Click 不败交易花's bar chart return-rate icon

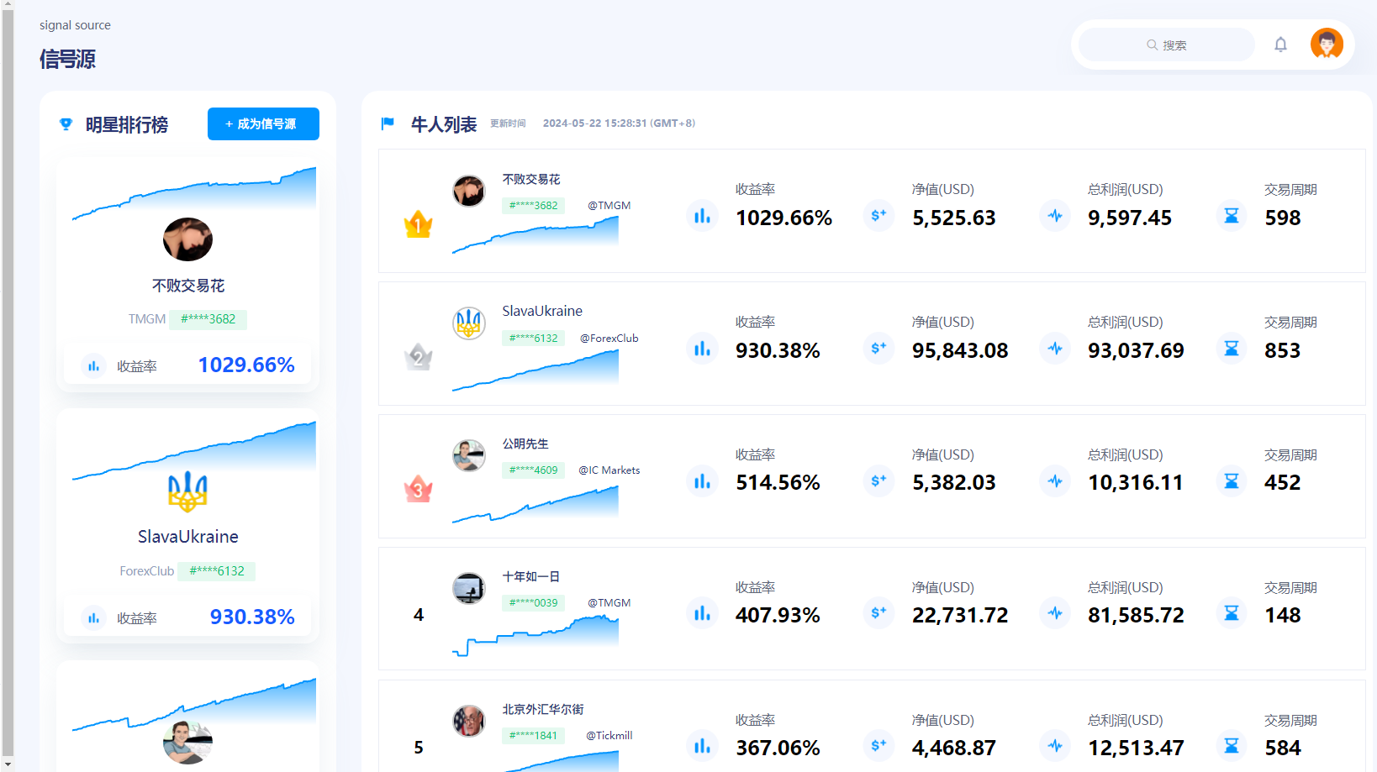coord(702,216)
